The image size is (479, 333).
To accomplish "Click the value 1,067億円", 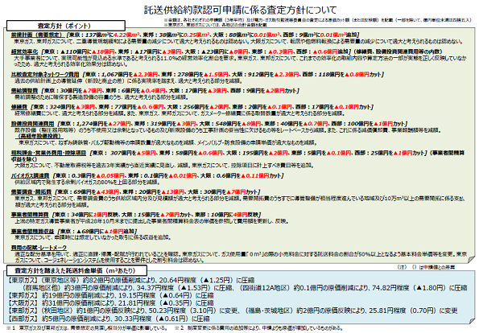I will 115,74.
